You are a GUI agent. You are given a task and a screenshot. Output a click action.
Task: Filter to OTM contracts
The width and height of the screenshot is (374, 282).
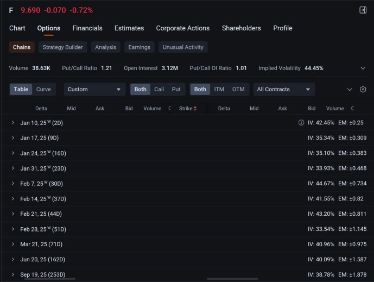[x=238, y=89]
